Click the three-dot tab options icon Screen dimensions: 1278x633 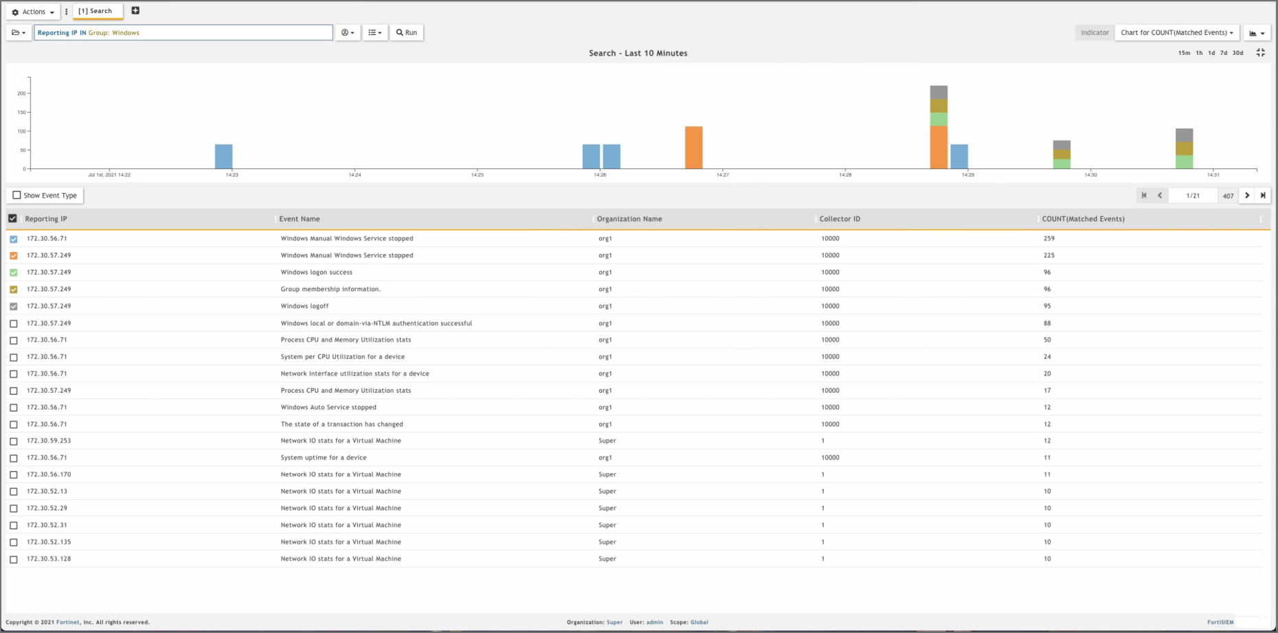[x=67, y=12]
